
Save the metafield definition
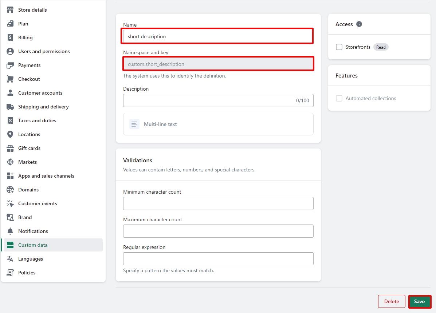[x=419, y=301]
